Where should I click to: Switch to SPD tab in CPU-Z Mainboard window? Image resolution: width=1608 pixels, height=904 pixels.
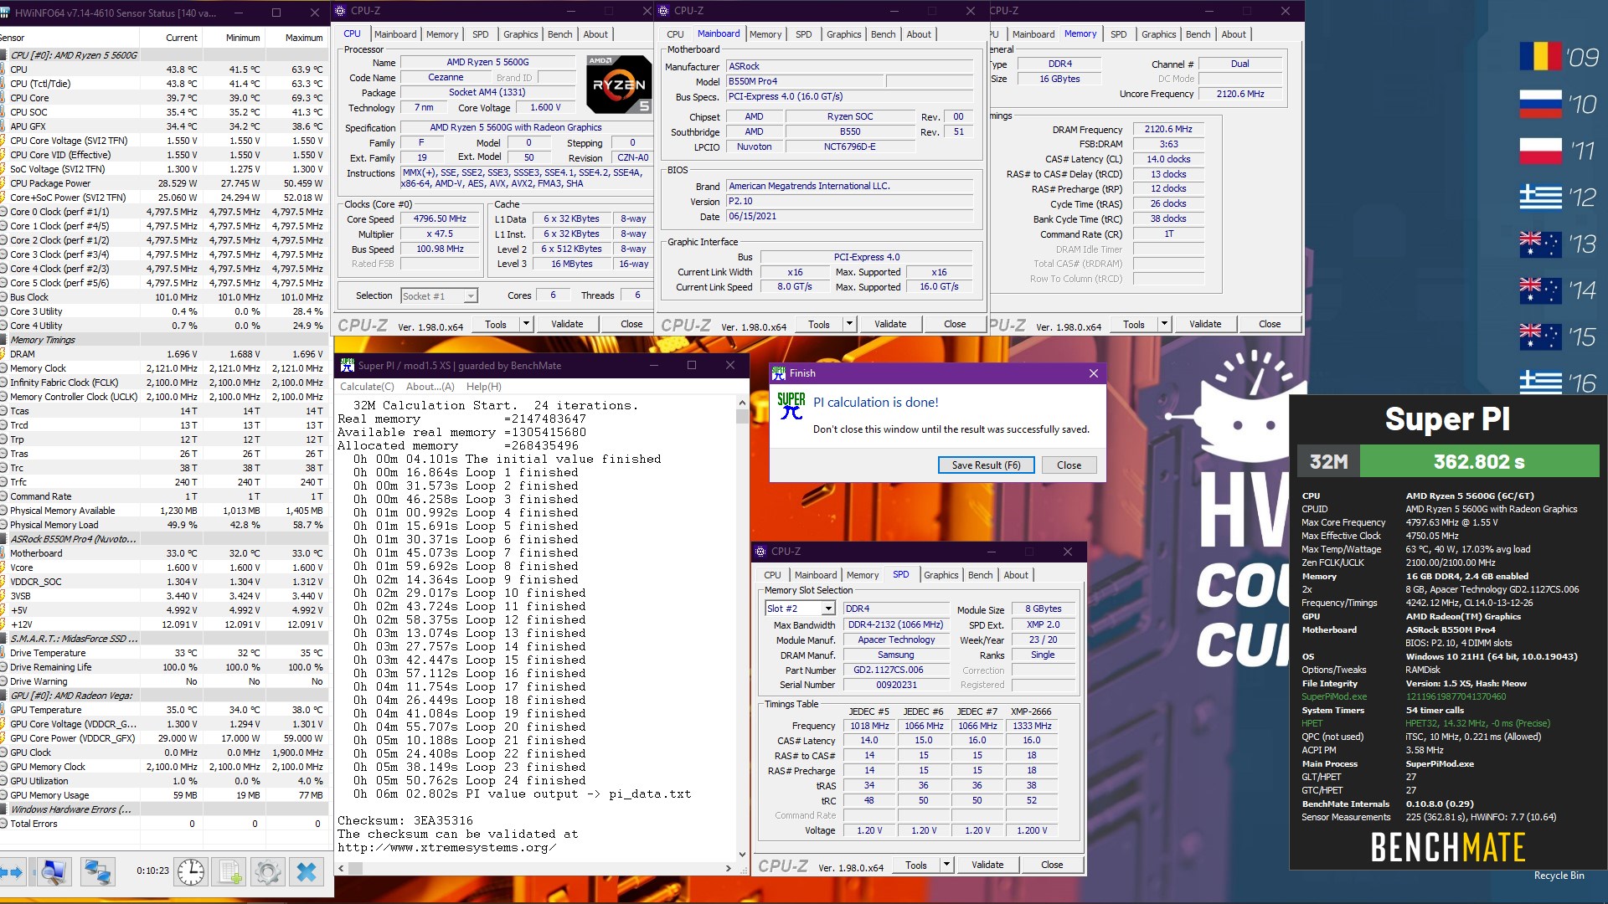[804, 34]
